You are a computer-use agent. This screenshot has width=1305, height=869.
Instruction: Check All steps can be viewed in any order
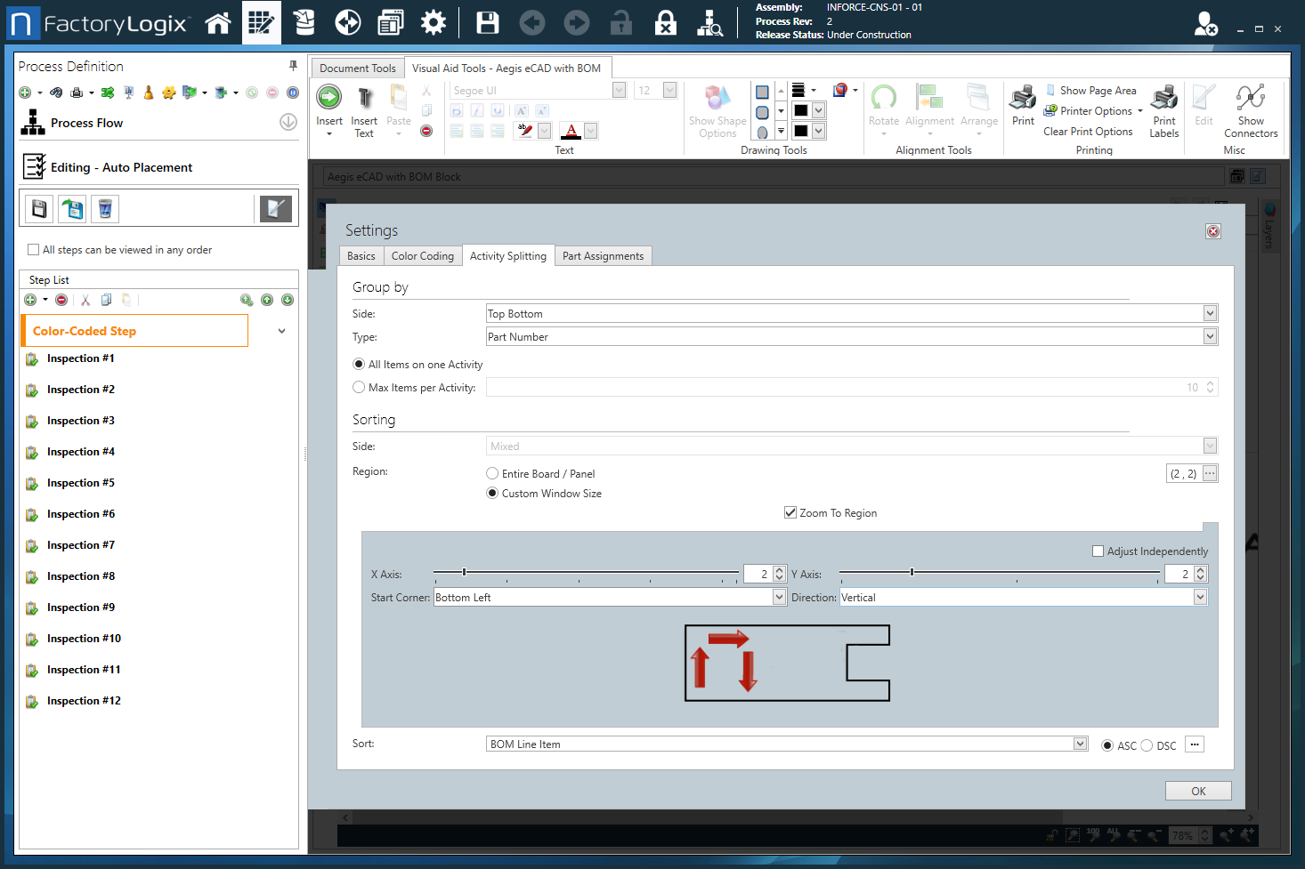point(33,250)
